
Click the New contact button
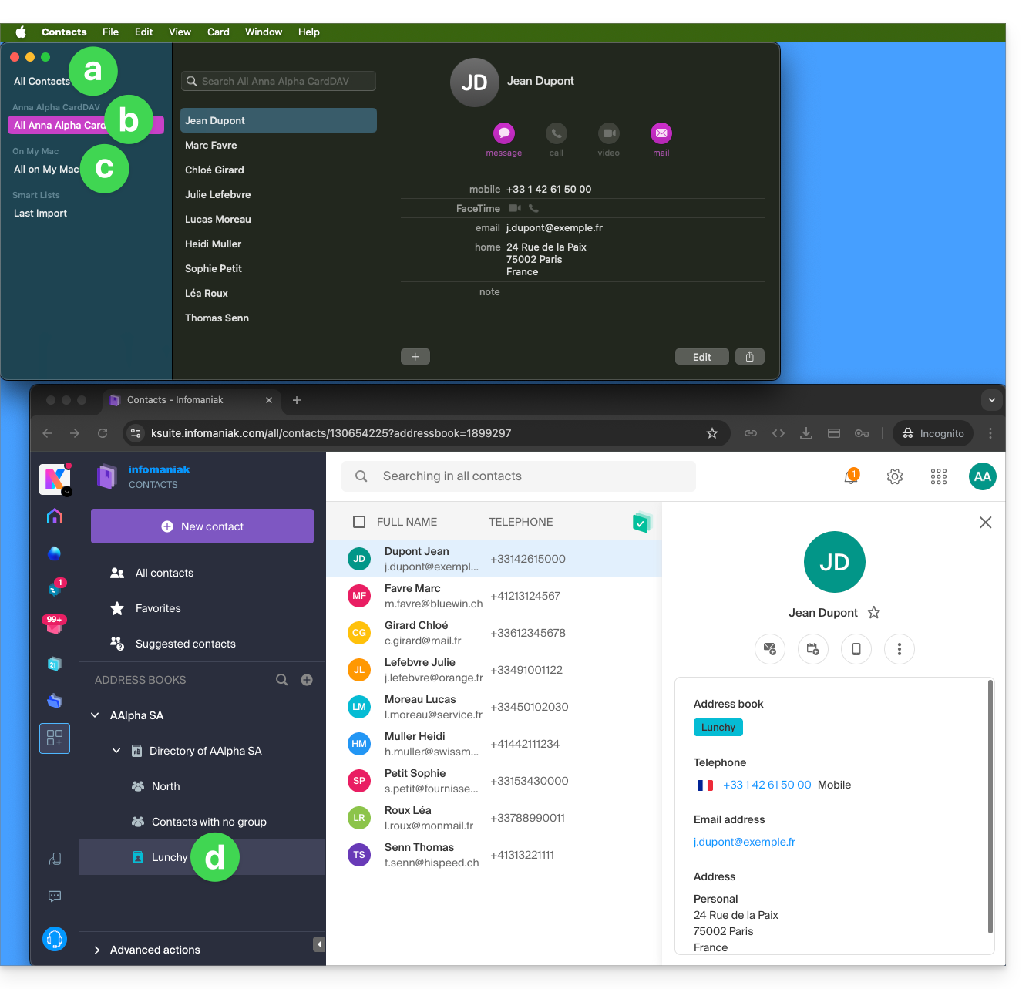(x=202, y=526)
